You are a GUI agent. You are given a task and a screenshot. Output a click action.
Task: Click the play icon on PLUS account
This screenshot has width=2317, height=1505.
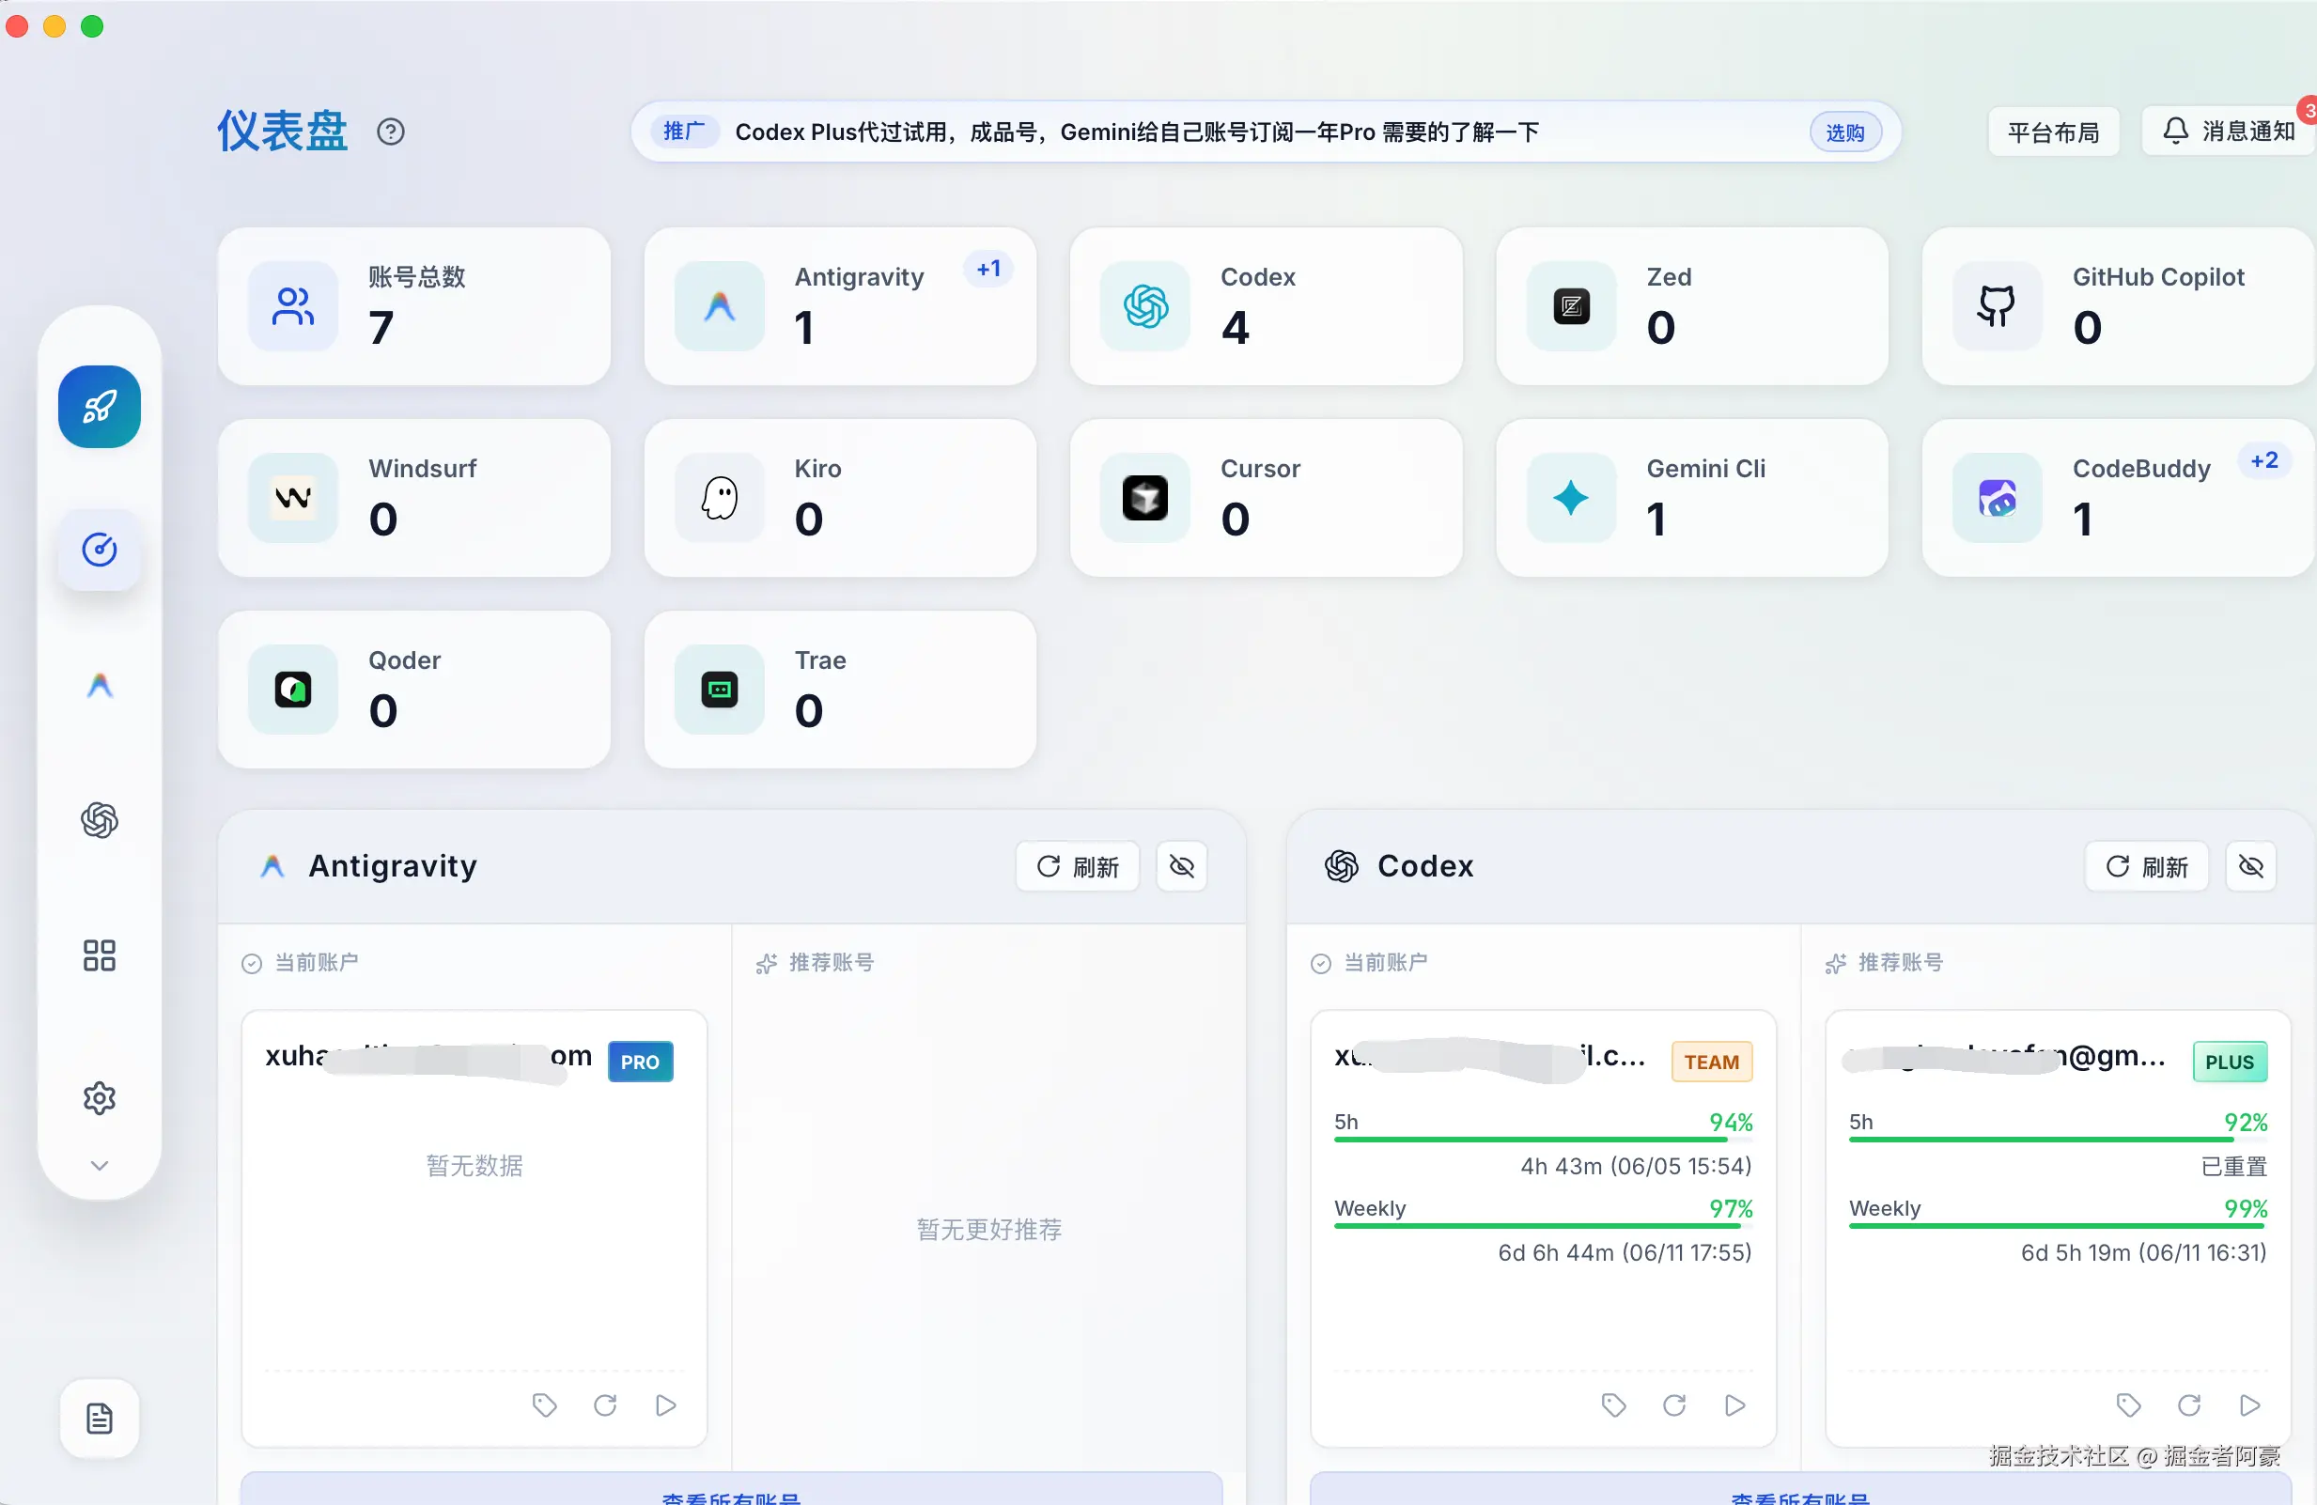point(2250,1404)
